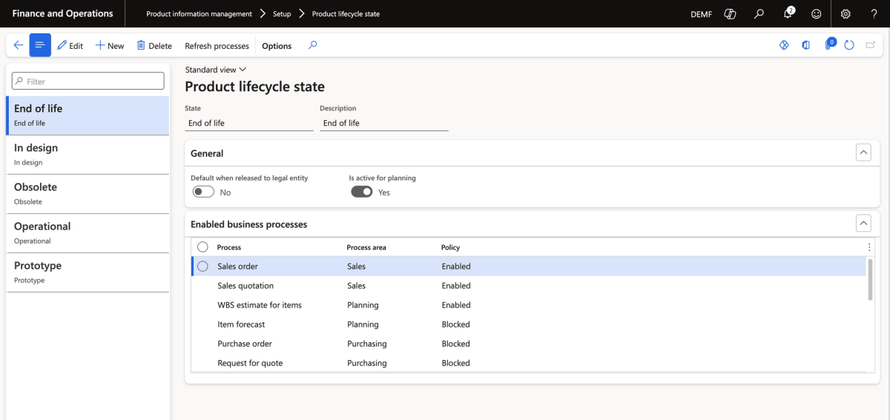
Task: Open grid options three-dot menu
Action: click(x=869, y=247)
